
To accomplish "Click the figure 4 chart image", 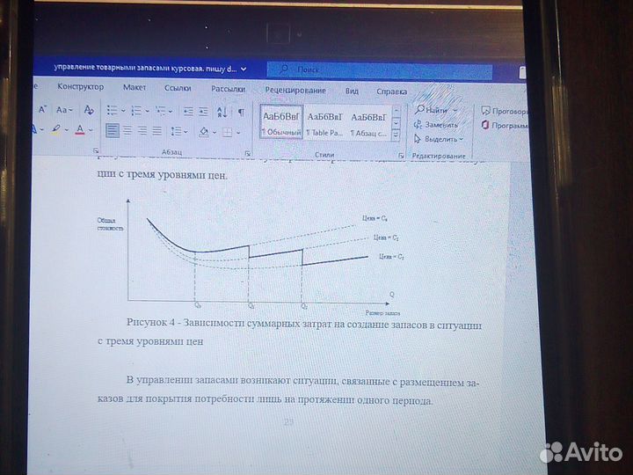I will coord(251,256).
